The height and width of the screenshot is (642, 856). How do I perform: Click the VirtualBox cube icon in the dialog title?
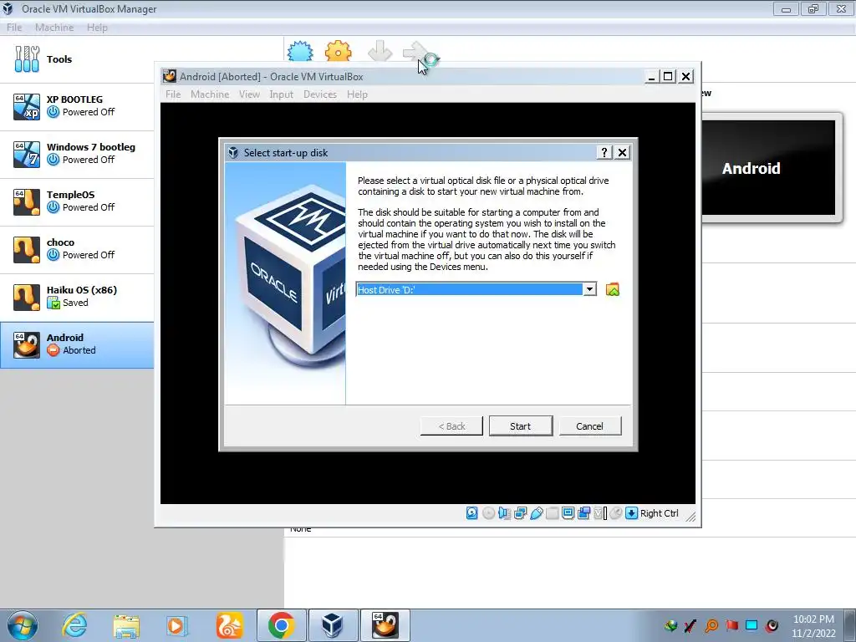tap(234, 152)
